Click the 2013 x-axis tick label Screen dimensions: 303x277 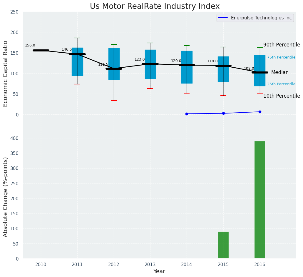point(150,265)
